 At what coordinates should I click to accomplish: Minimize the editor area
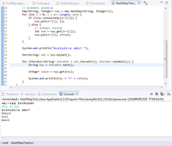161,2
